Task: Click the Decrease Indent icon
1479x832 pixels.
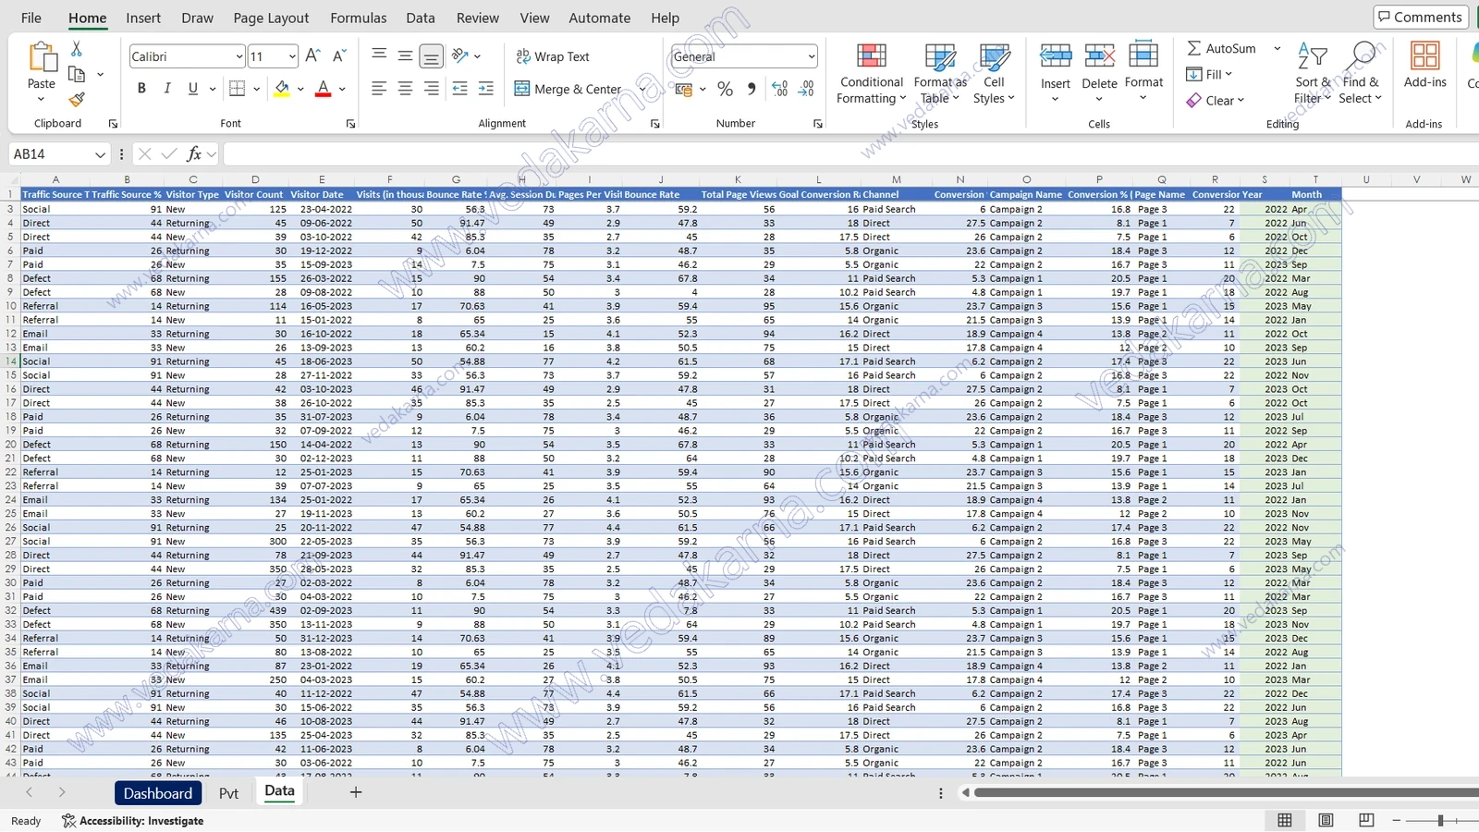Action: pos(459,89)
